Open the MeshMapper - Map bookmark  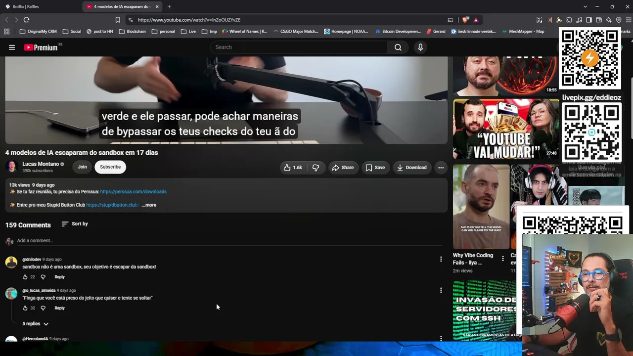pyautogui.click(x=523, y=31)
